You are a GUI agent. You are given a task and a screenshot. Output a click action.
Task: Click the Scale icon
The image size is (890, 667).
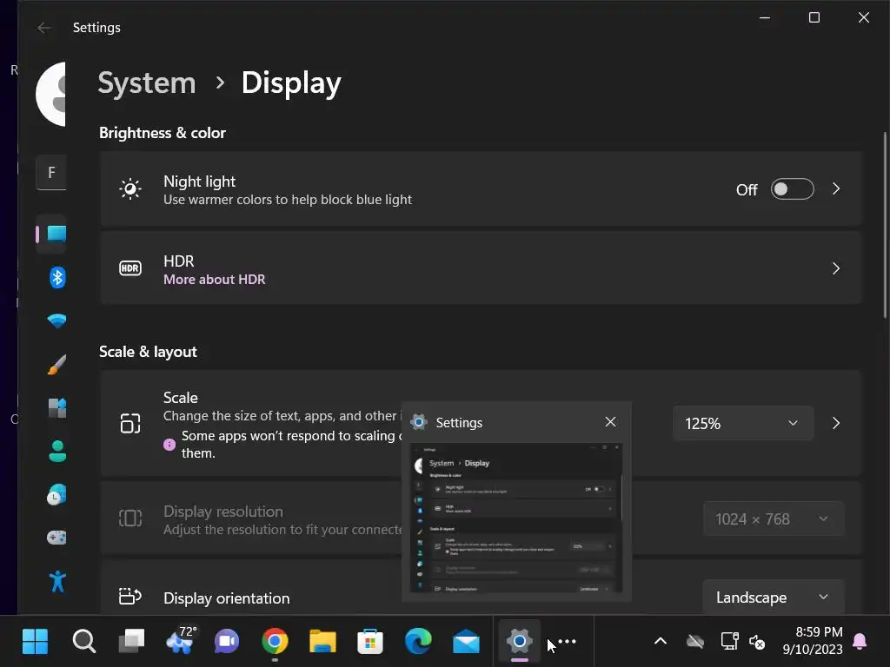[x=130, y=423]
